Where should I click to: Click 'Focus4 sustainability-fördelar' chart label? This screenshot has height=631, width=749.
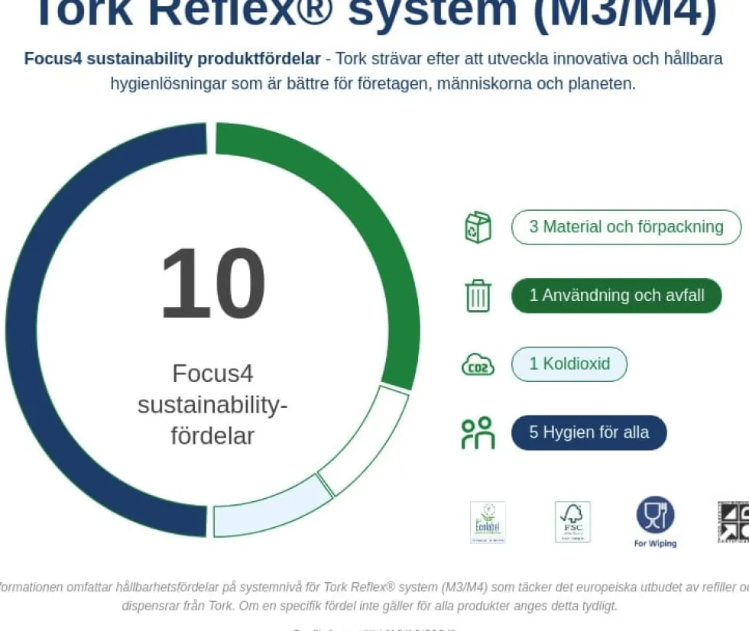[212, 404]
